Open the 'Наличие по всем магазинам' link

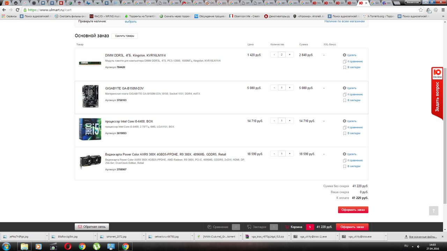tap(344, 21)
